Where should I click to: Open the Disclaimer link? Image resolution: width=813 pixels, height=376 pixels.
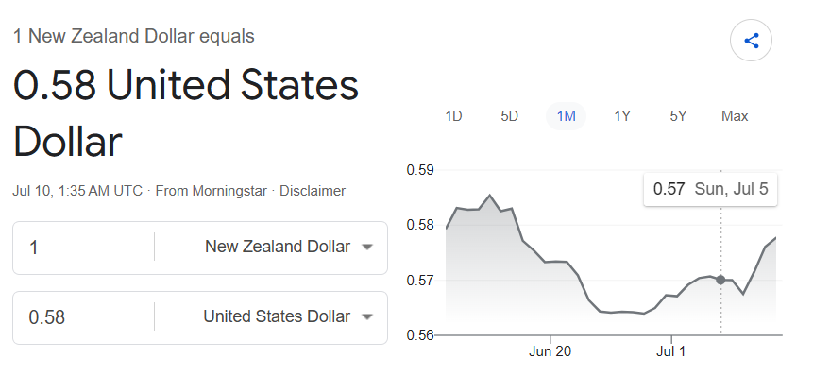(x=313, y=191)
